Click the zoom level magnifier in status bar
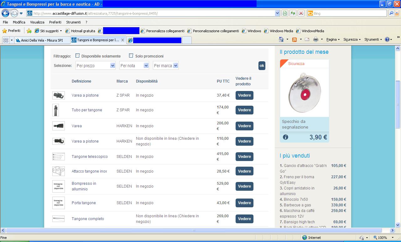 click(375, 238)
